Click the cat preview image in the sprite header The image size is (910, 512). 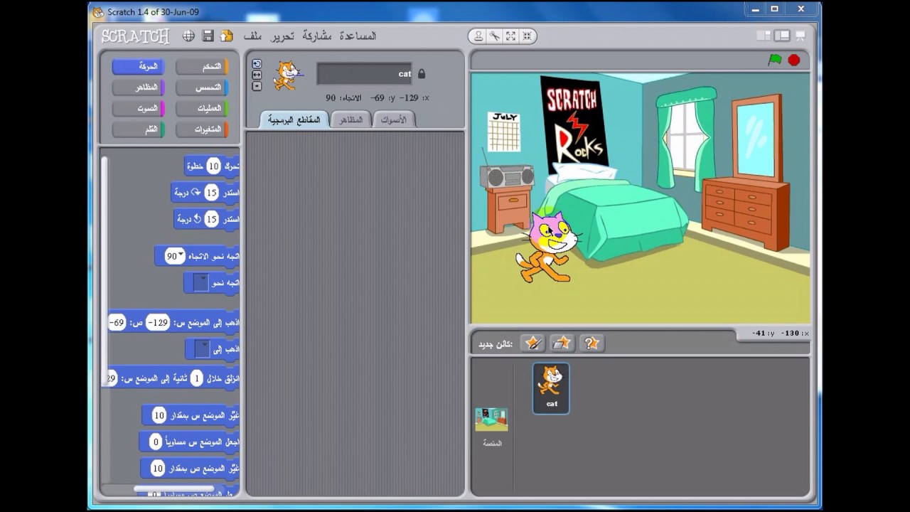[287, 75]
